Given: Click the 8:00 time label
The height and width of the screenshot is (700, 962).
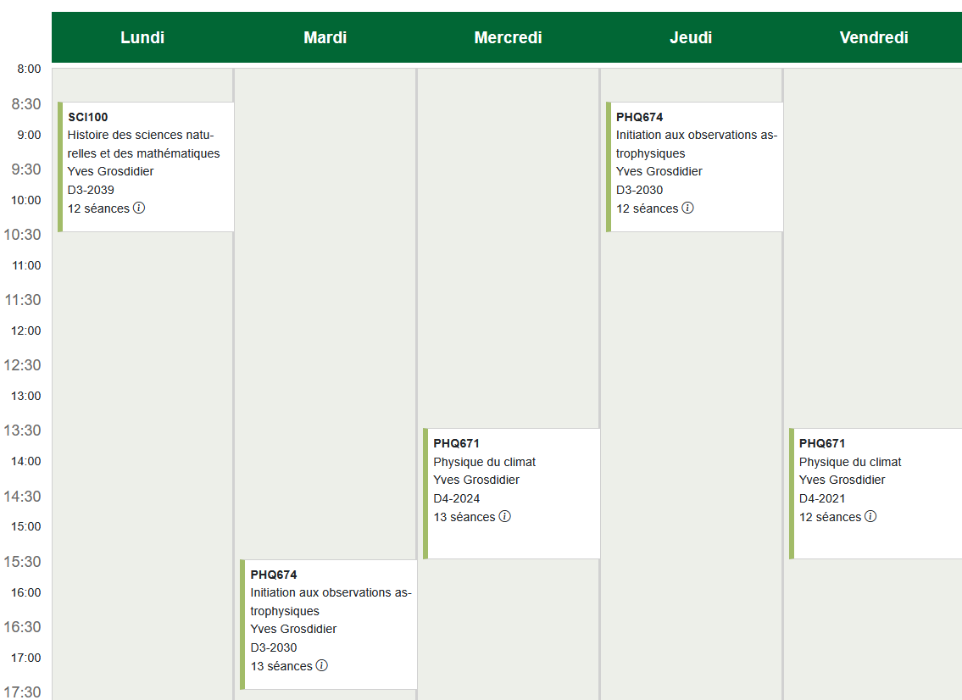Looking at the screenshot, I should coord(29,69).
